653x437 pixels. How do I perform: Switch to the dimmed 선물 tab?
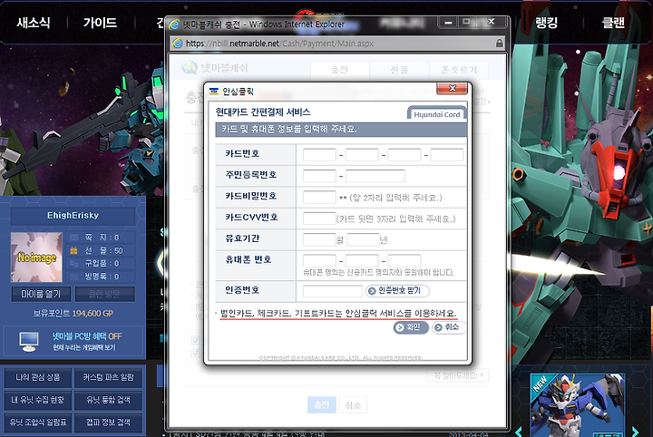coord(399,70)
